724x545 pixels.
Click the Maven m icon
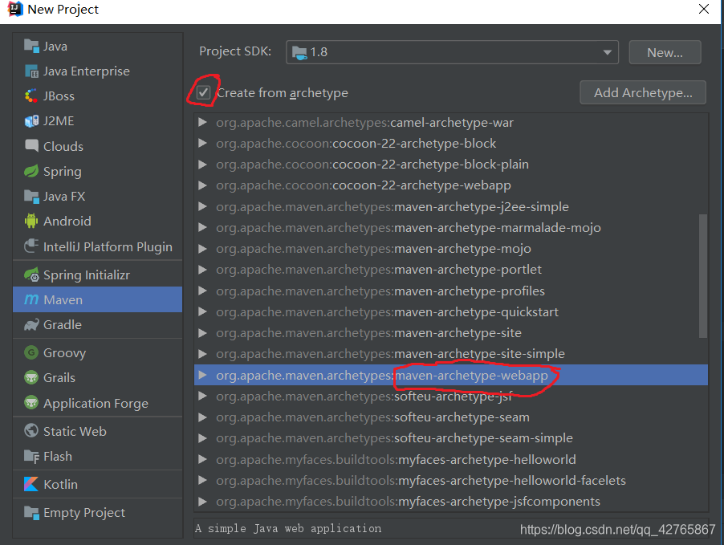click(x=31, y=299)
